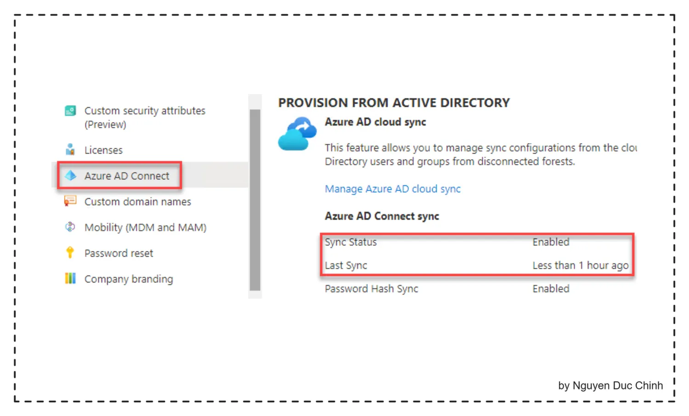Click the Licenses icon
This screenshot has height=416, width=689.
[x=70, y=150]
